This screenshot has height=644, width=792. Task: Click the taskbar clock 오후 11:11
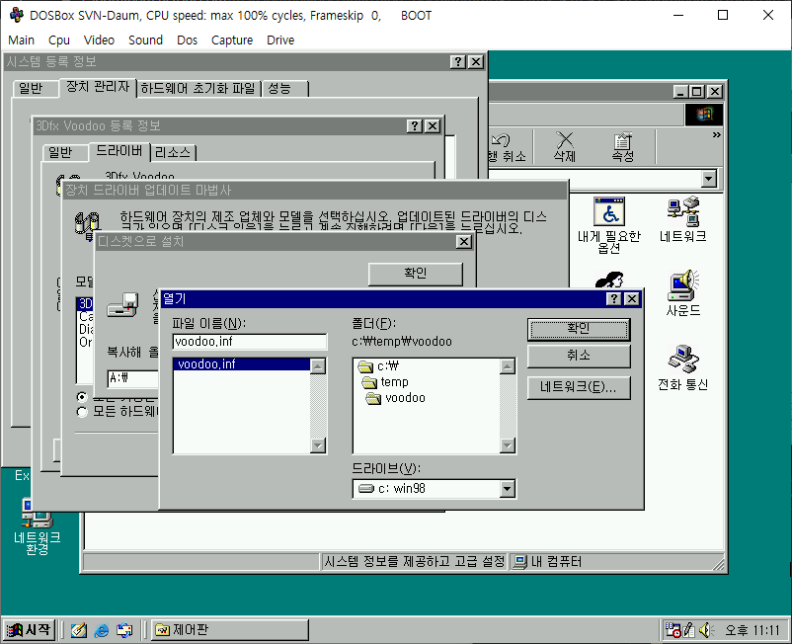[x=752, y=630]
